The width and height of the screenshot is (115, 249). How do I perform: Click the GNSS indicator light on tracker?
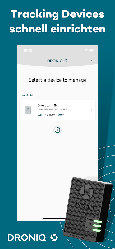pos(98,221)
